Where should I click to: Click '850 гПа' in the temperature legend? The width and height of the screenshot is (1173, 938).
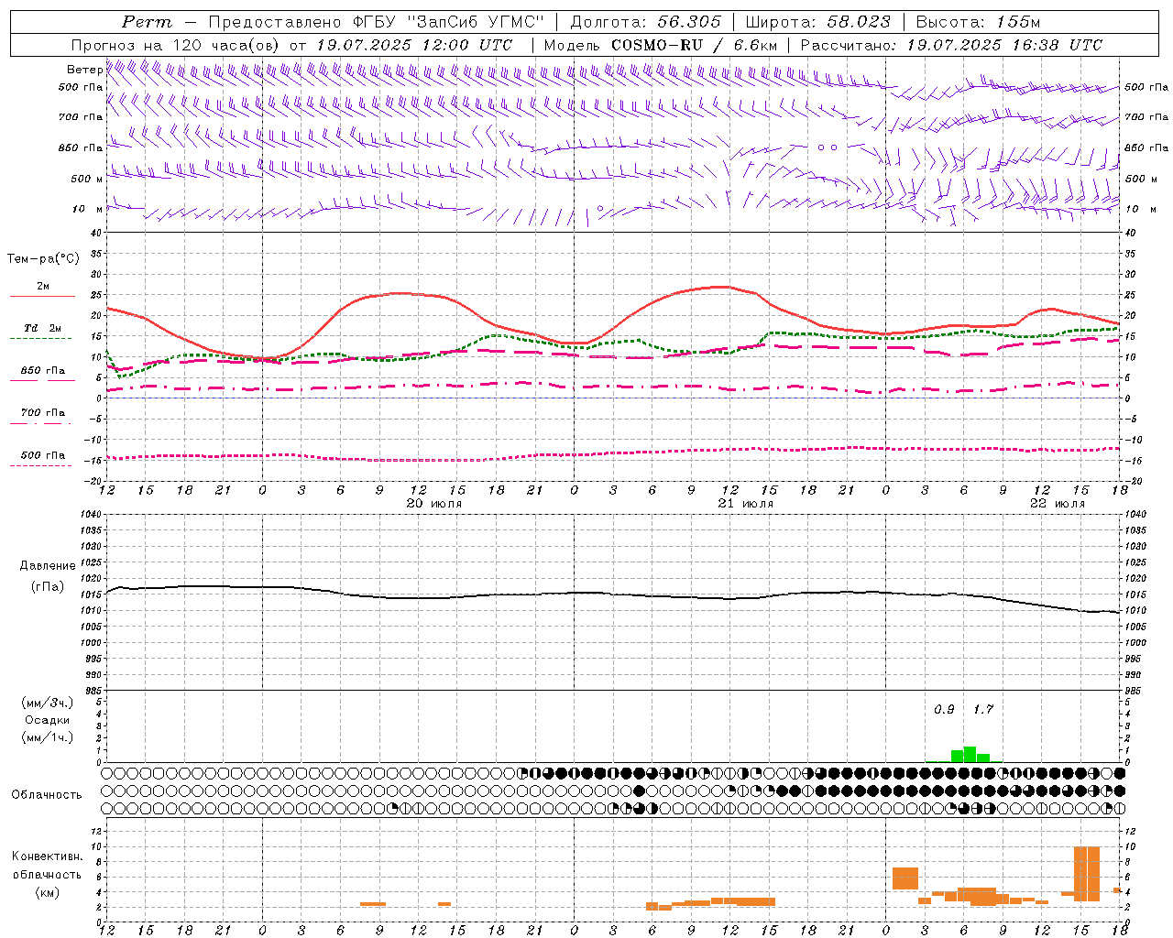pos(42,371)
